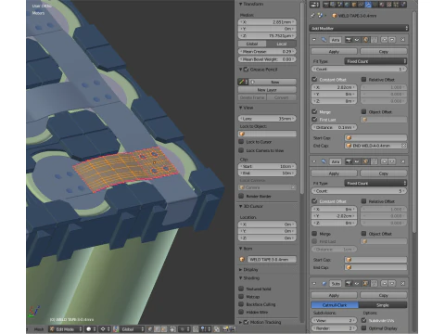Open the Render properties tab icon

(x=326, y=5)
